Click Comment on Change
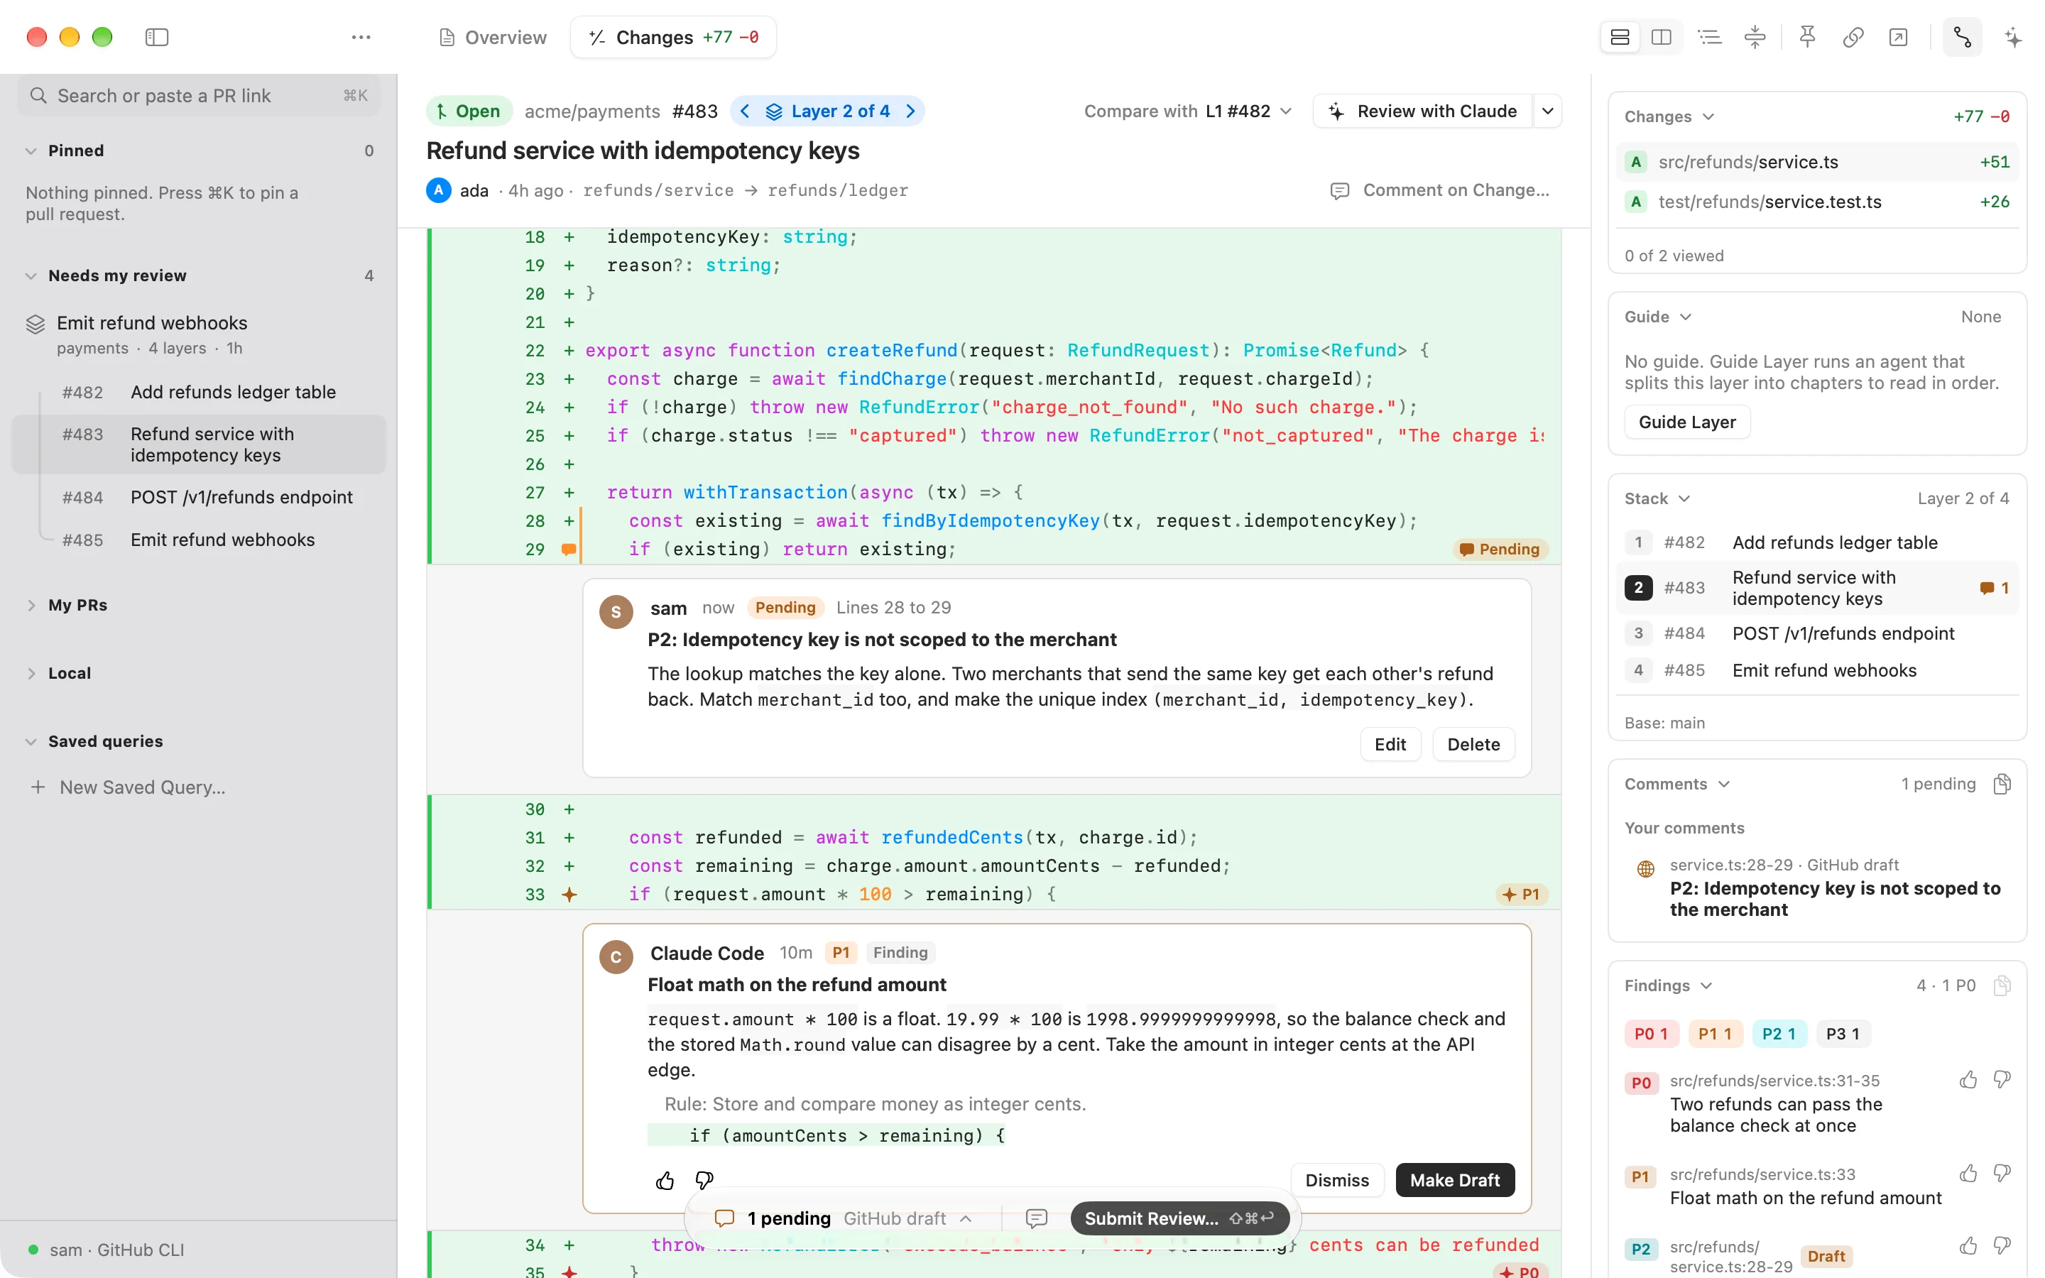Viewport: 2045px width, 1278px height. [1439, 190]
